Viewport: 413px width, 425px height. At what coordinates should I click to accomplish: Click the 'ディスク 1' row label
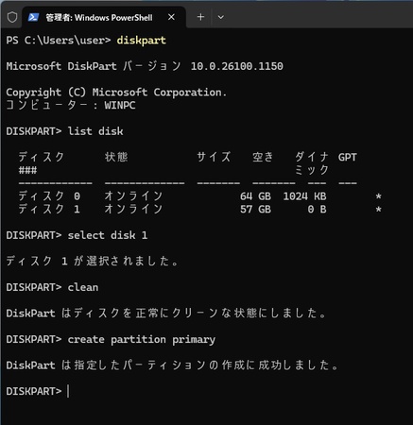point(49,209)
